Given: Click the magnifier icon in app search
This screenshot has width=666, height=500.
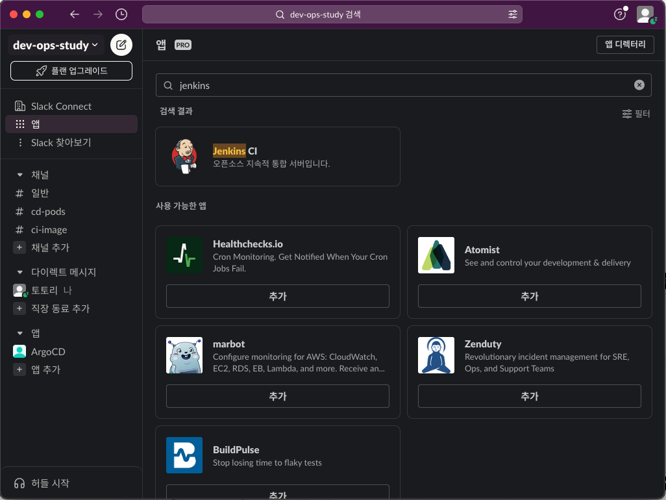Looking at the screenshot, I should point(168,85).
